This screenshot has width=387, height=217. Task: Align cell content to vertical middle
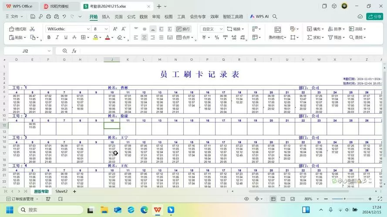pos(145,29)
